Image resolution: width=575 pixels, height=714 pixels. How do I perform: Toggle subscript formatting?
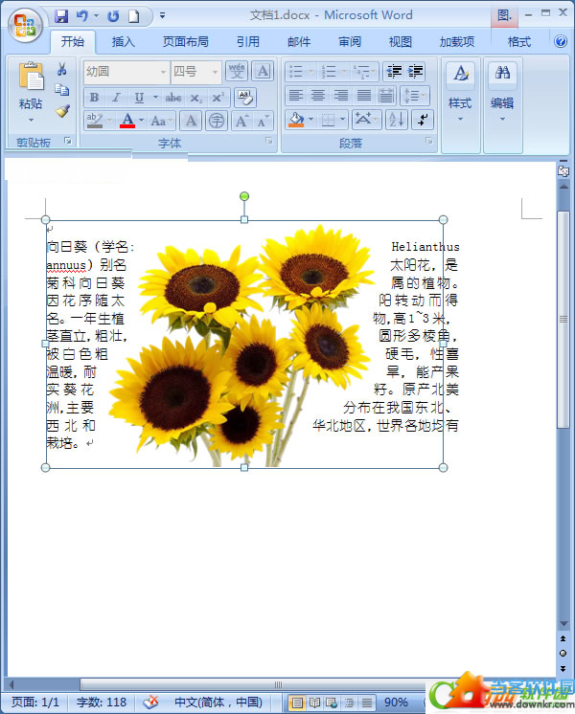195,98
